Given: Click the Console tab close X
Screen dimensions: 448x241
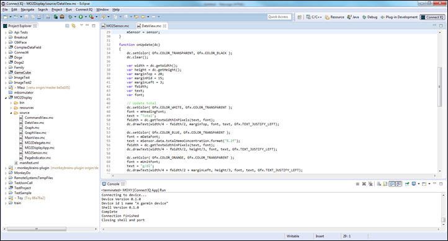Looking at the screenshot, I should pyautogui.click(x=123, y=184).
